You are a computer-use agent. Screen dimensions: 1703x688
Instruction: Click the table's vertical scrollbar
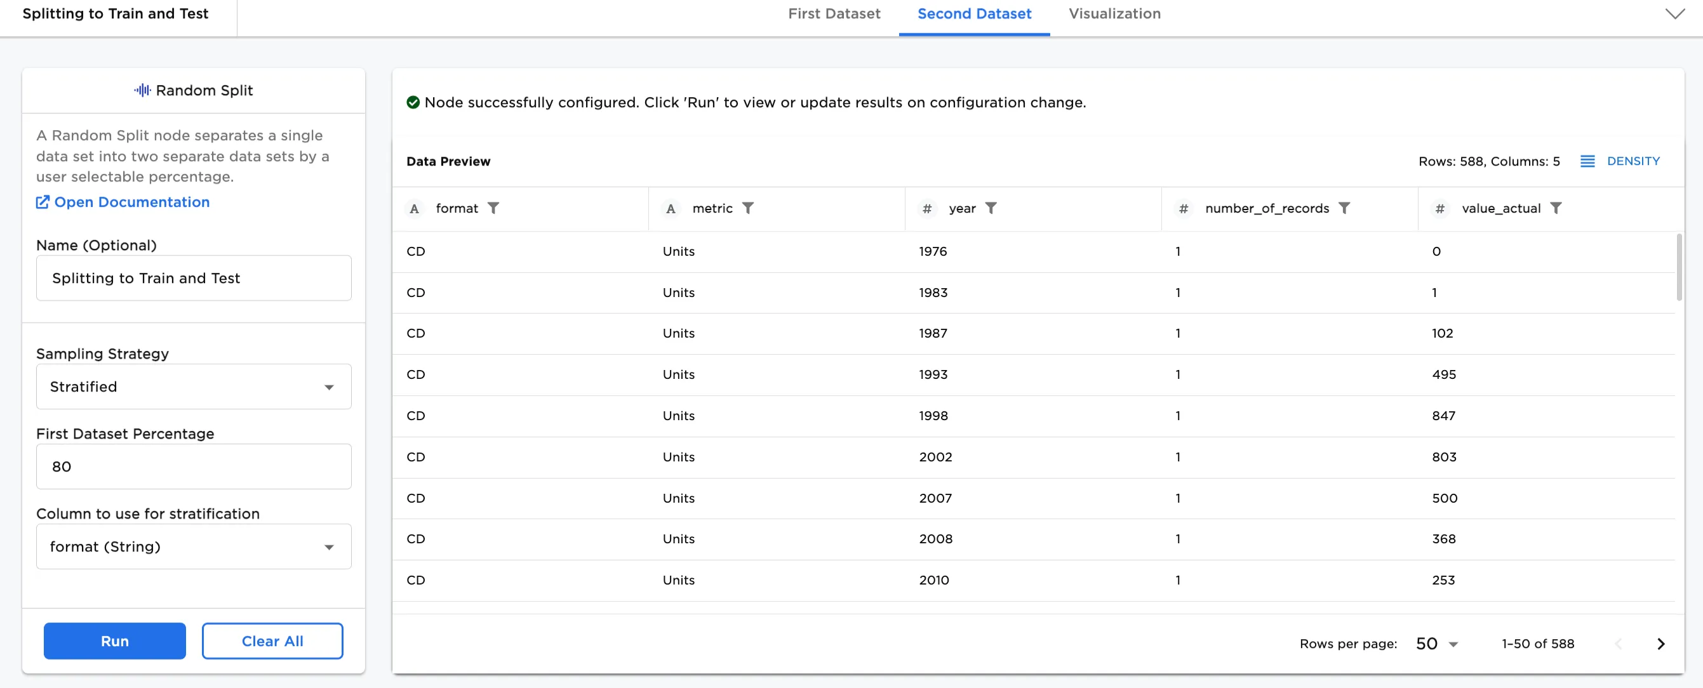1678,267
